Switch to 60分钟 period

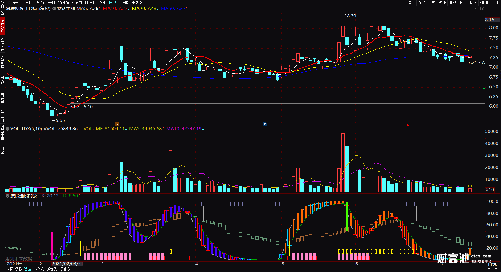click(90, 3)
